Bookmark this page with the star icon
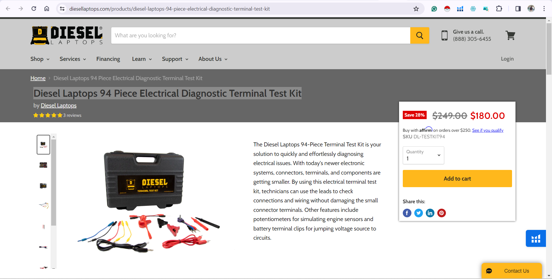 (416, 9)
